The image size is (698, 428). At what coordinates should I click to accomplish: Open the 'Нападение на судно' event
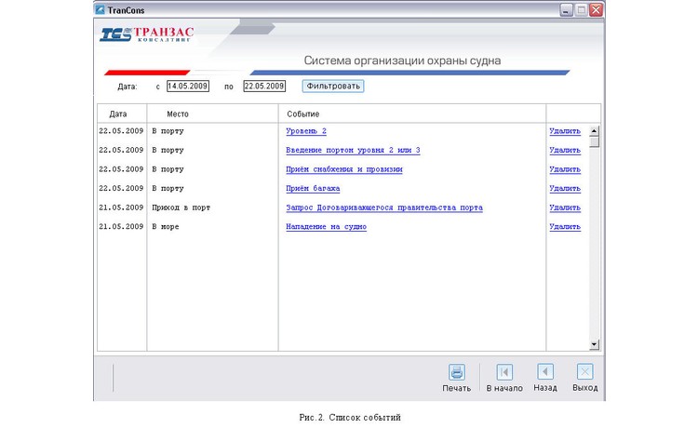[x=326, y=227]
